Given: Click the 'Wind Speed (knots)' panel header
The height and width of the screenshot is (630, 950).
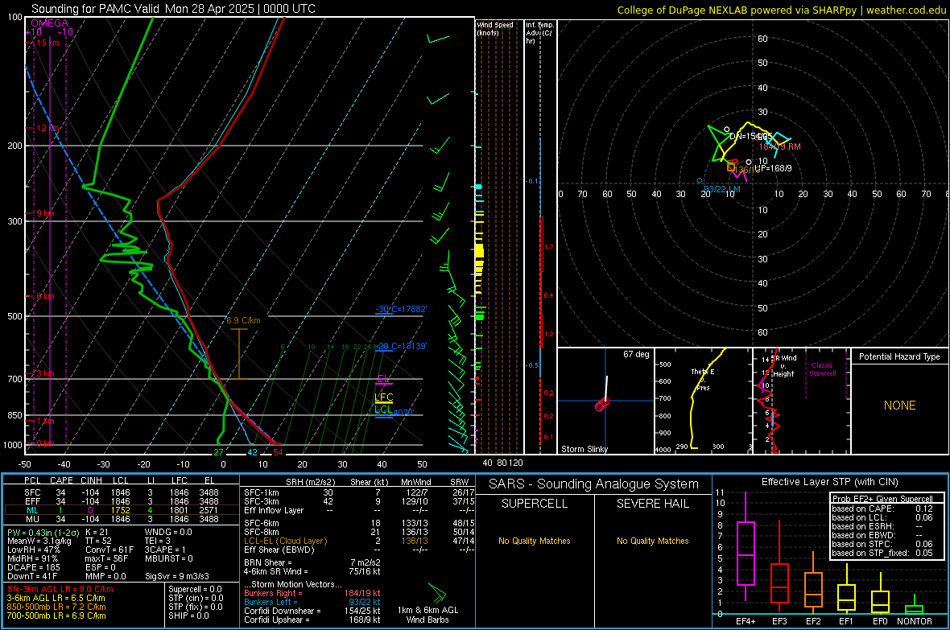Looking at the screenshot, I should coord(495,28).
